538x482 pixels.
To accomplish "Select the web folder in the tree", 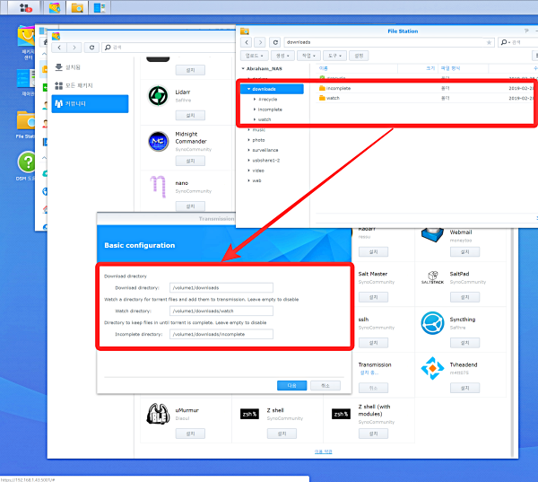I will click(x=256, y=180).
